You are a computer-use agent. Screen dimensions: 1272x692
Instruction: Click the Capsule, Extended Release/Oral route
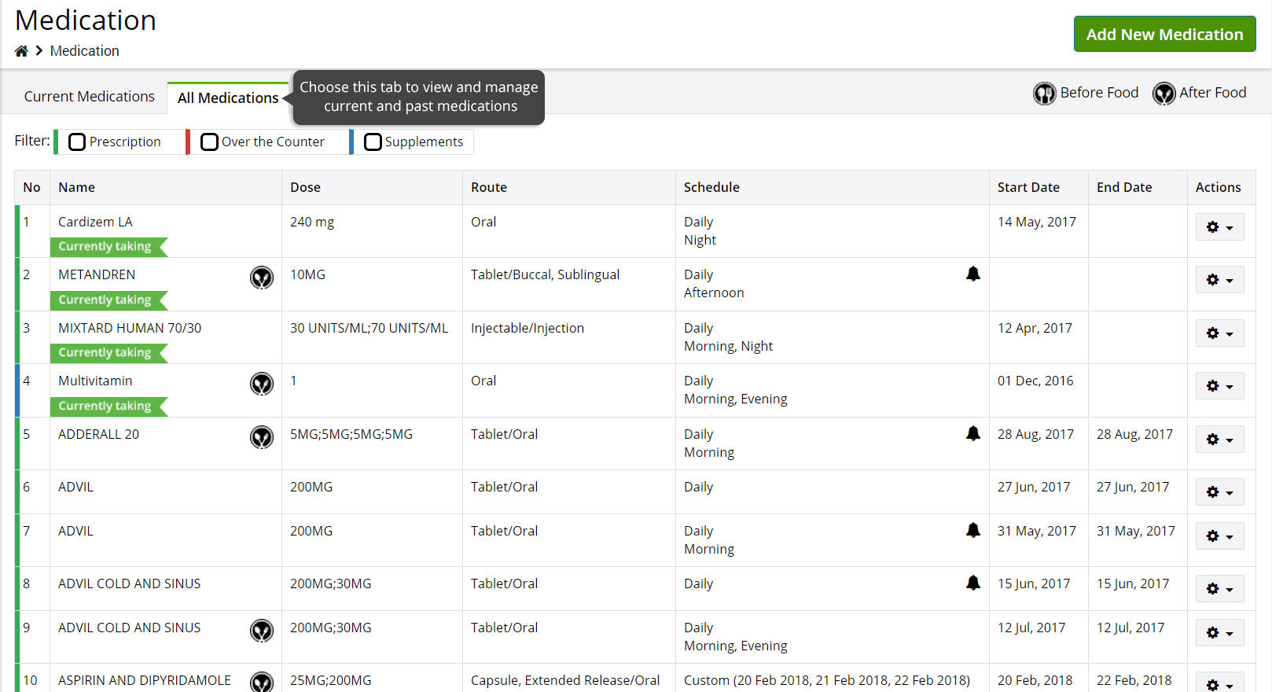coord(565,680)
